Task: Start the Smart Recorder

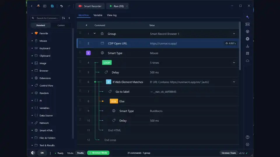Action: (x=90, y=6)
